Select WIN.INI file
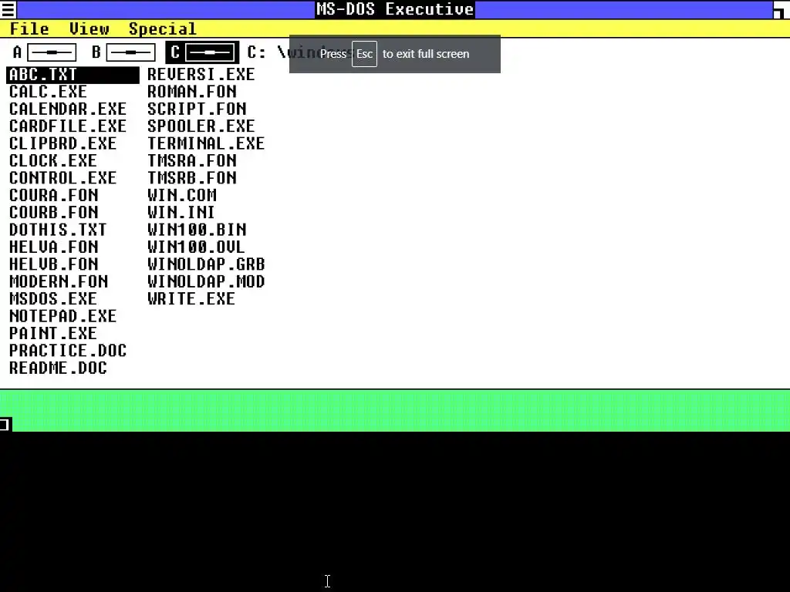Screen dimensions: 790x592 (x=181, y=212)
